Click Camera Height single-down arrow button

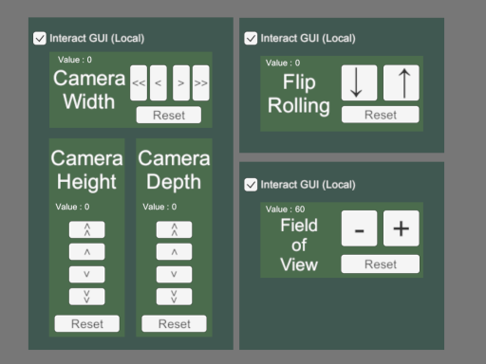87,274
